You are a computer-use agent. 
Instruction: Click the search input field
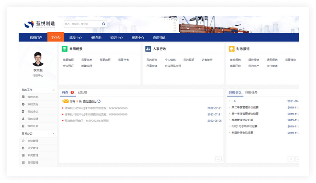coord(82,24)
